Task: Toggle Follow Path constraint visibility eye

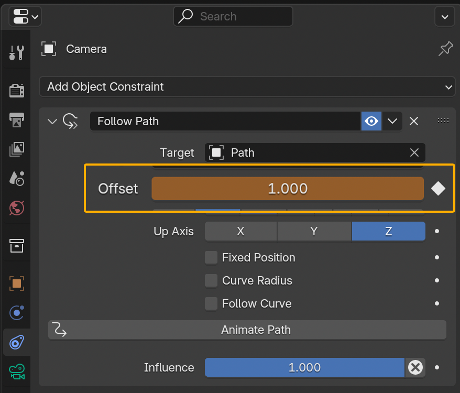Action: [371, 121]
